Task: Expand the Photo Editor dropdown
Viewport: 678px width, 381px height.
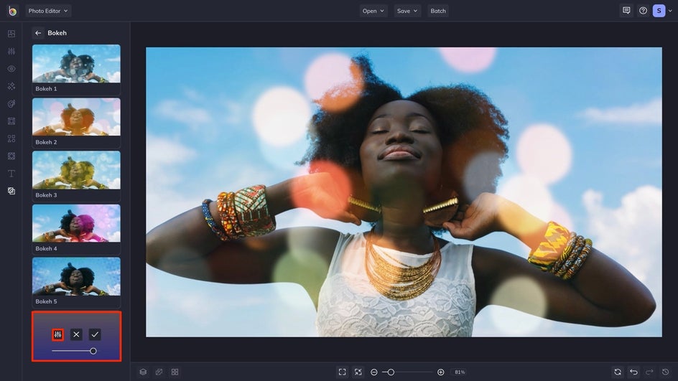Action: (48, 11)
